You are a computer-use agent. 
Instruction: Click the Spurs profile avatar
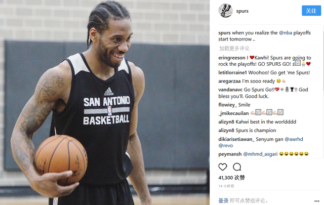(225, 11)
